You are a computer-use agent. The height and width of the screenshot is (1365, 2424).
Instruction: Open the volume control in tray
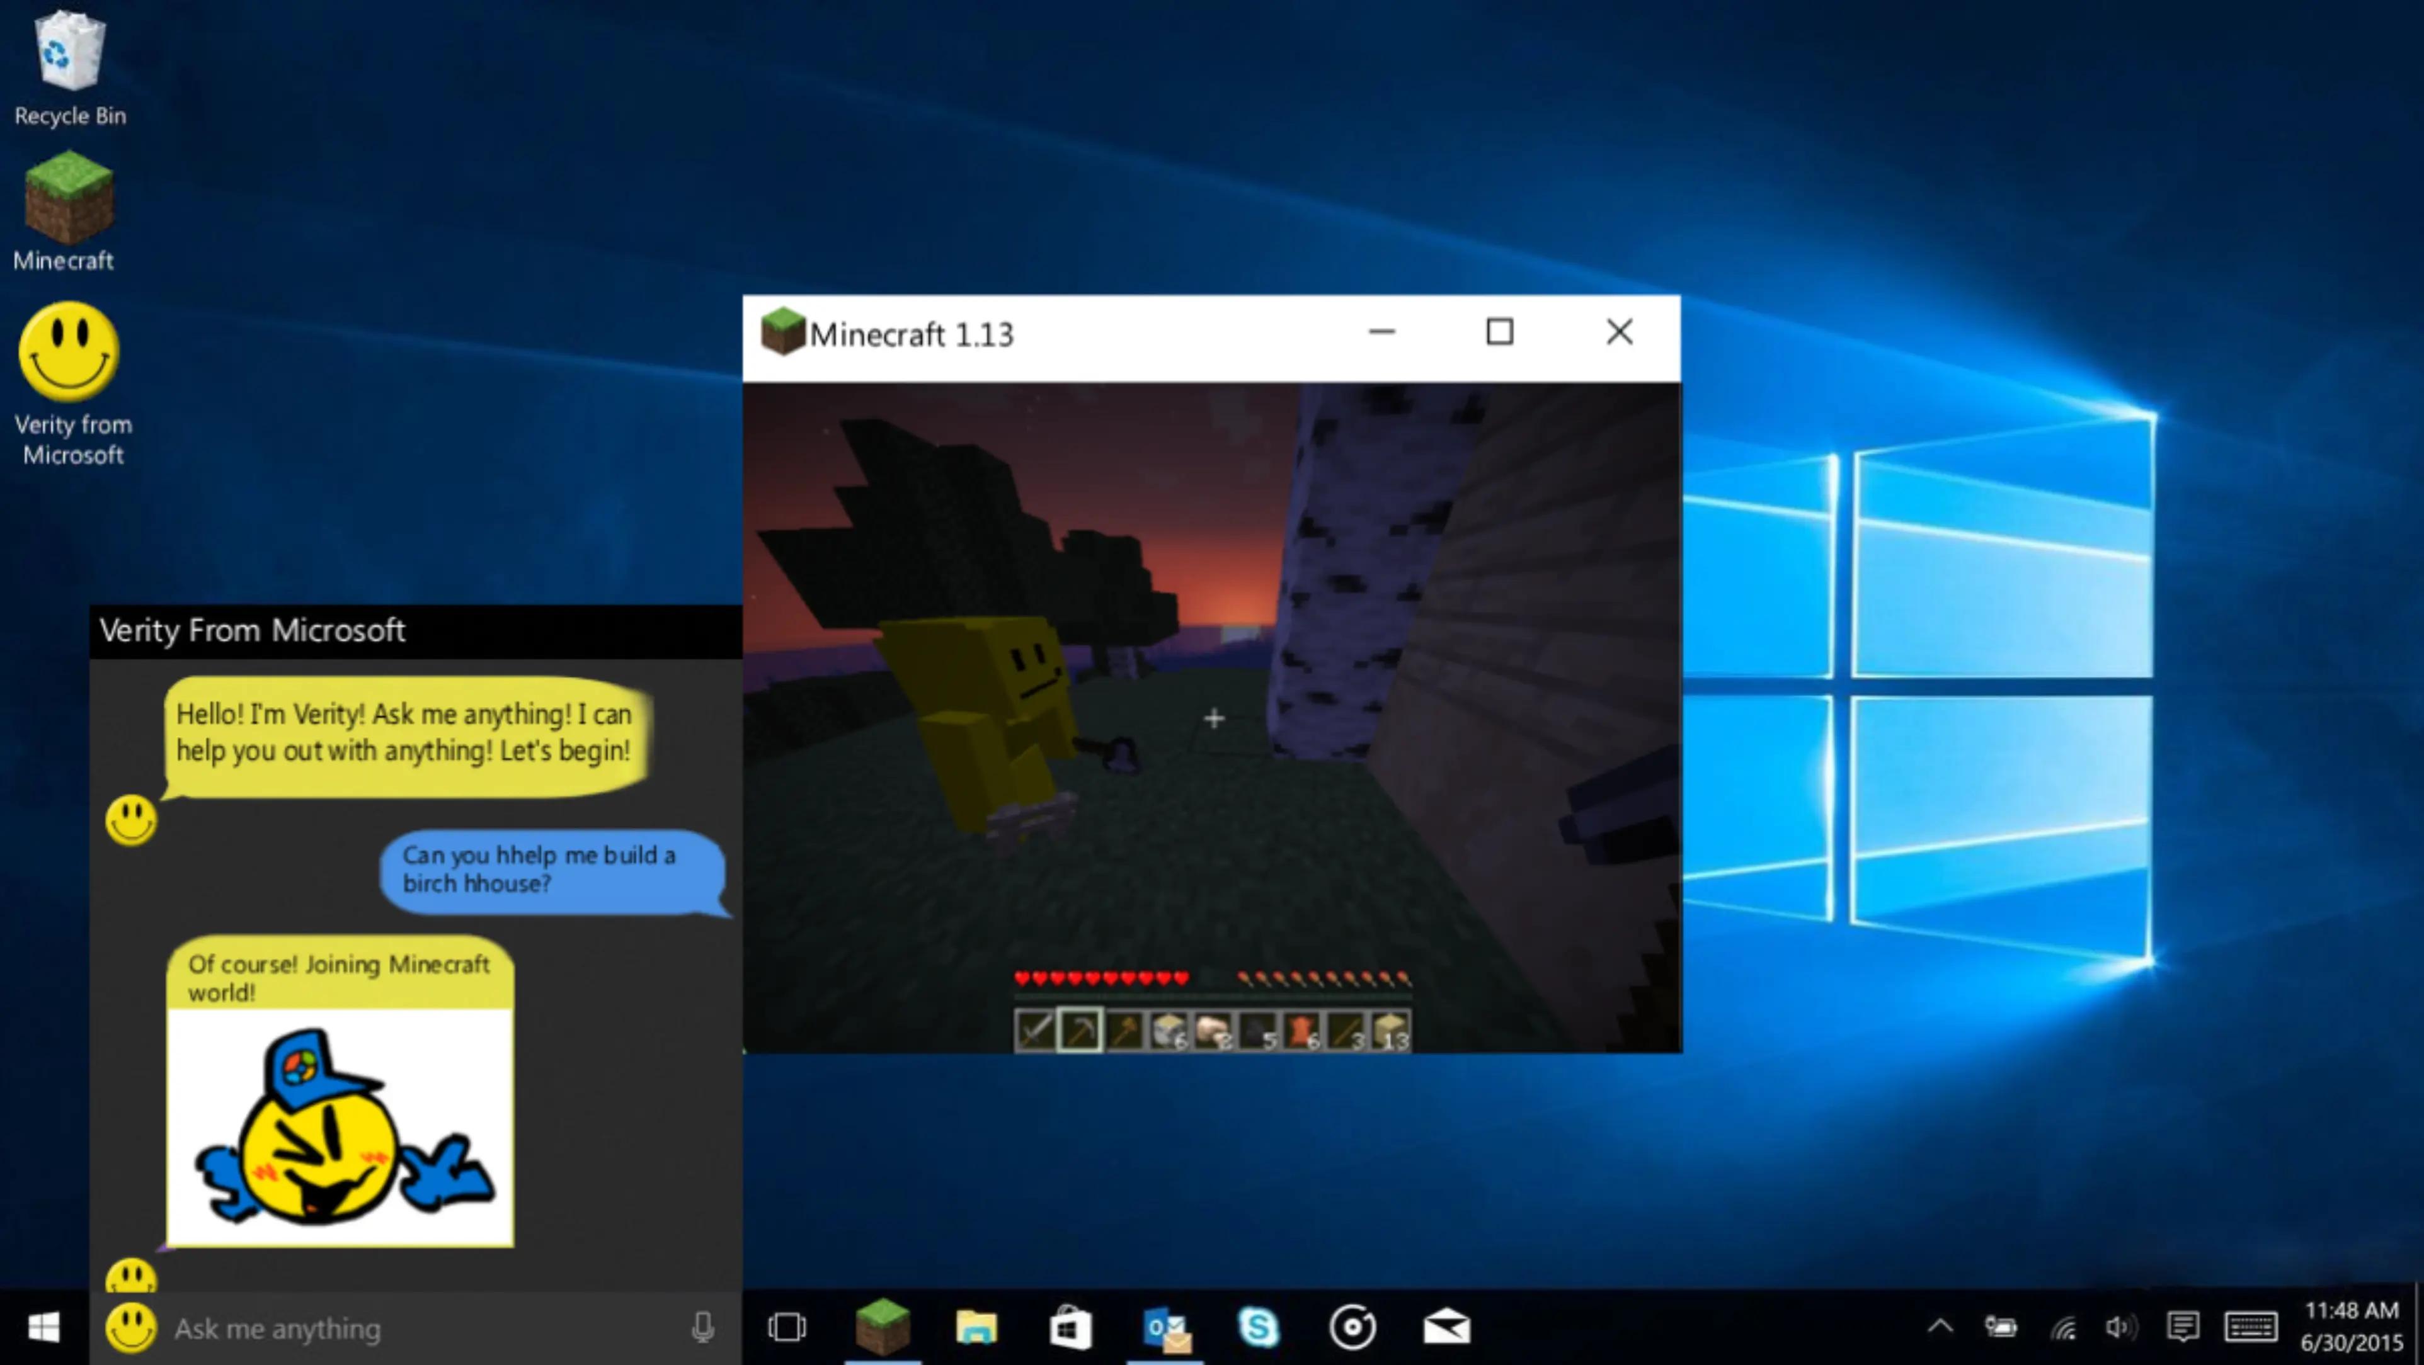2121,1327
